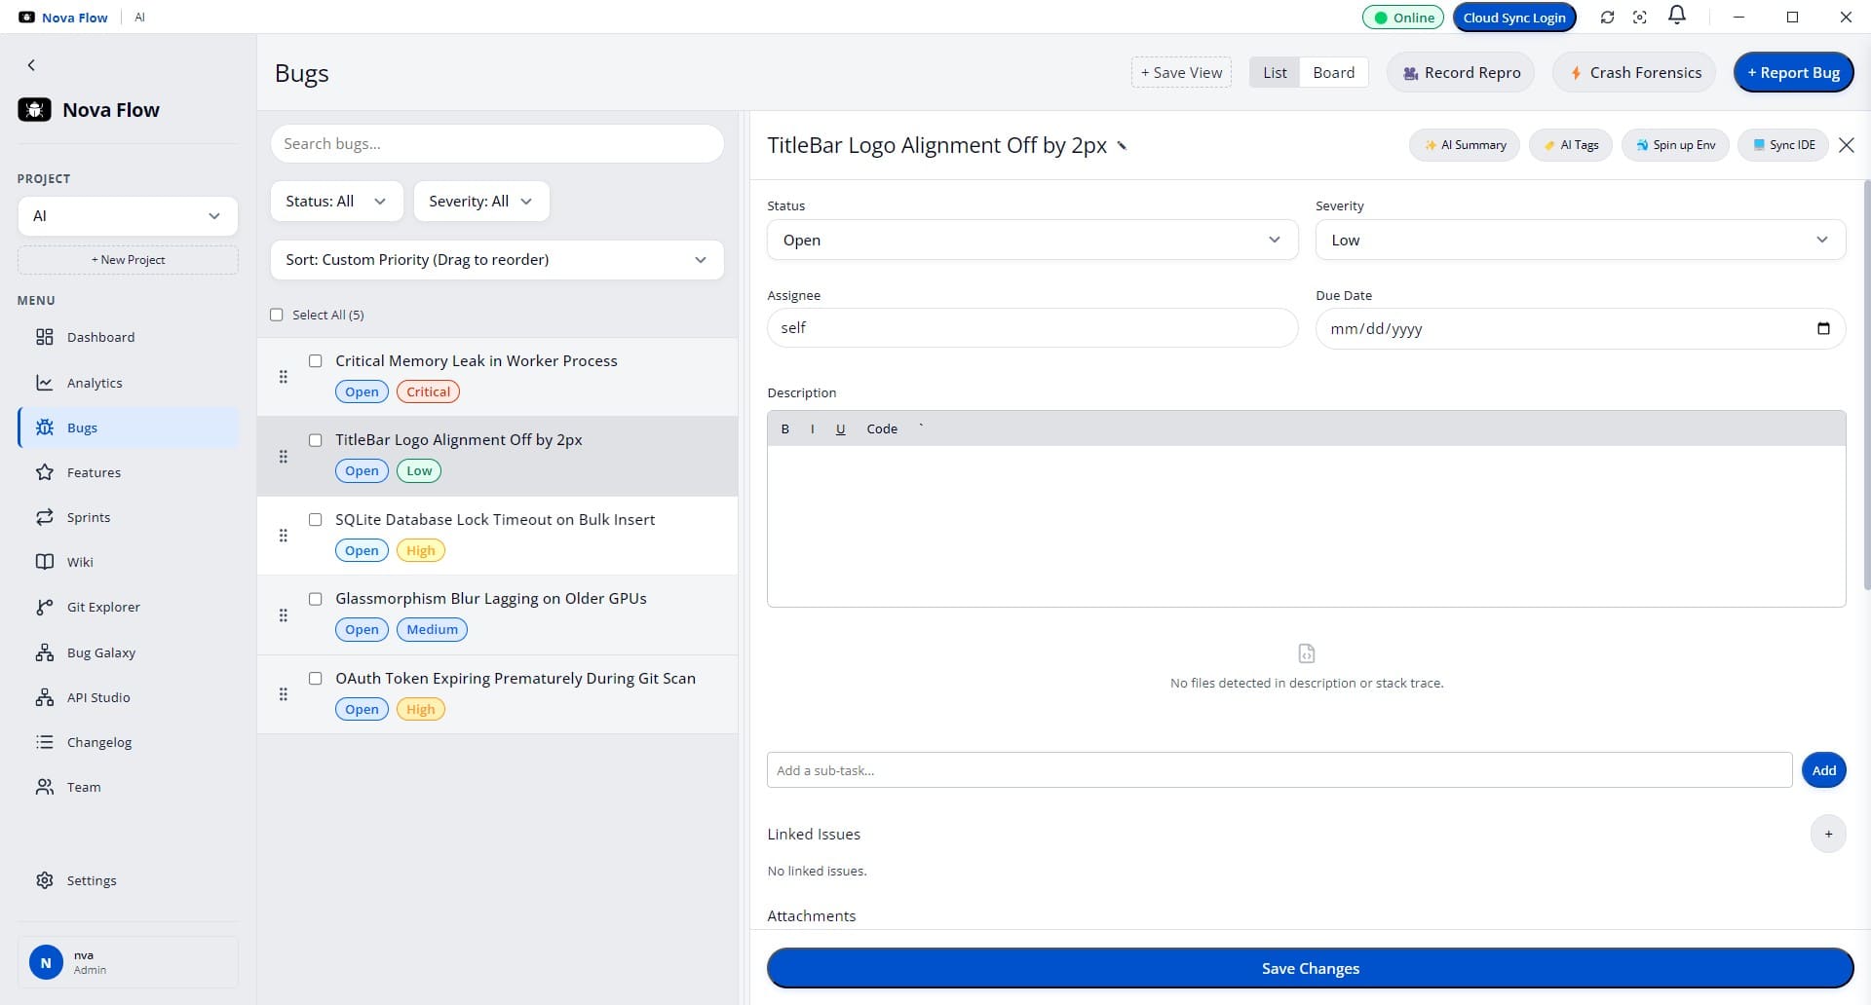Open the calendar picker in Due Date

(x=1823, y=328)
